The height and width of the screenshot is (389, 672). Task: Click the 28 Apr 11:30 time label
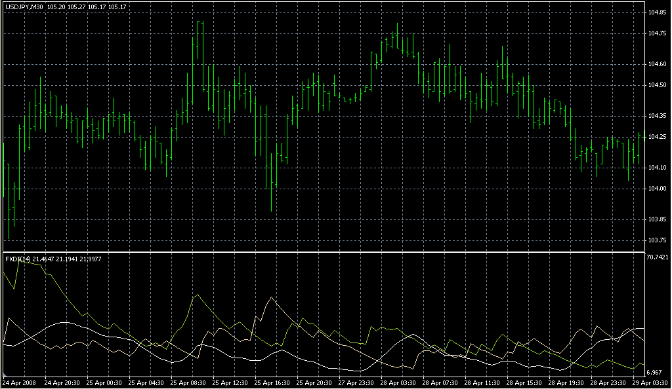(x=482, y=383)
